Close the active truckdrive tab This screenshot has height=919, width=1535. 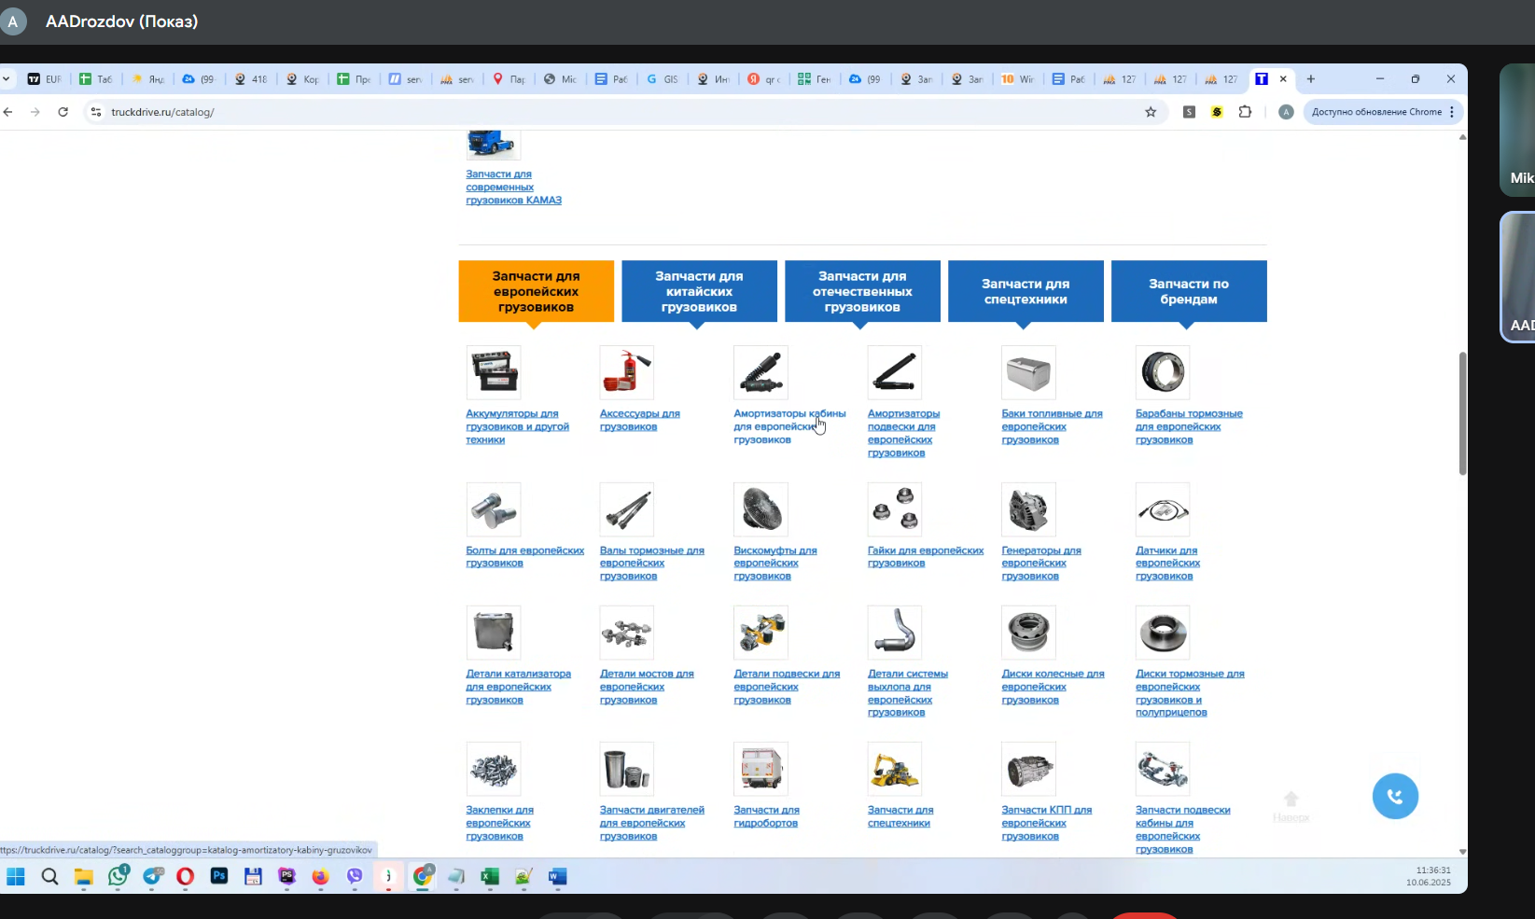click(x=1283, y=79)
